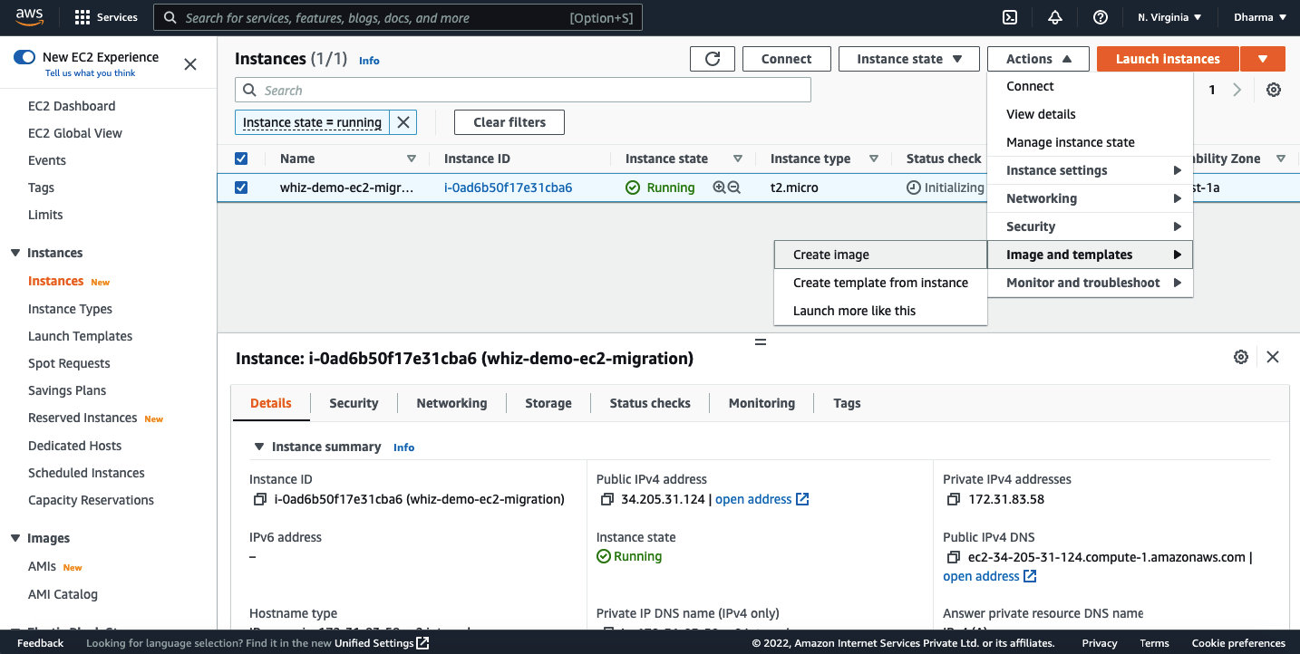1300x654 pixels.
Task: Grab the panel split resize handle
Action: coord(761,342)
